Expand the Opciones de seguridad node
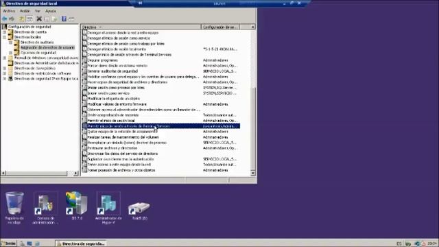 11,53
